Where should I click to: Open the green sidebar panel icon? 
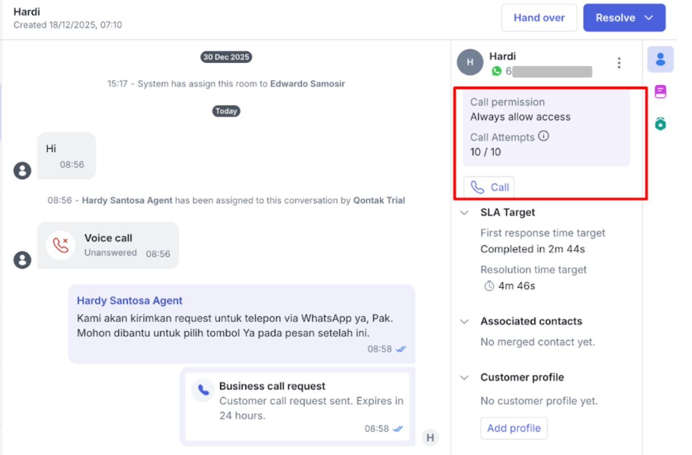click(660, 124)
